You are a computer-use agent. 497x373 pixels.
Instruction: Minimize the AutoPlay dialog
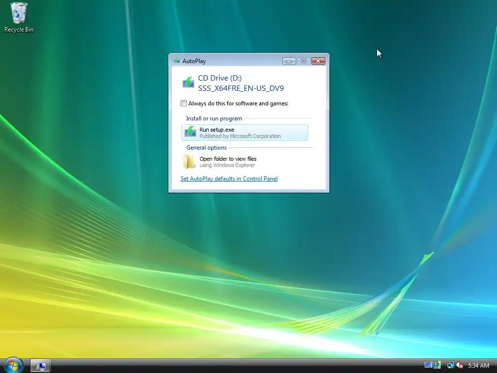pyautogui.click(x=289, y=61)
